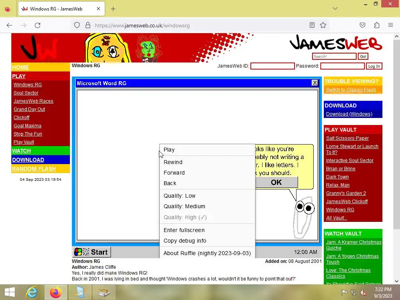This screenshot has height=300, width=400.
Task: Click the page vertical scrollbar down arrow
Action: pyautogui.click(x=396, y=281)
